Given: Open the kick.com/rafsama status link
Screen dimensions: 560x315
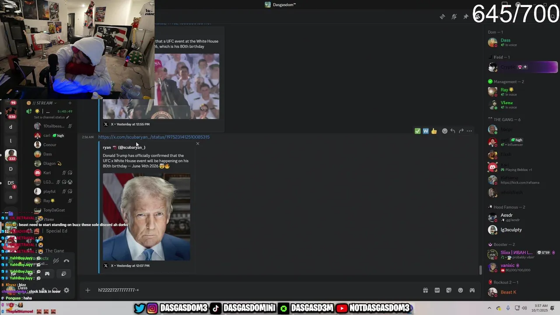Looking at the screenshot, I should [x=520, y=182].
